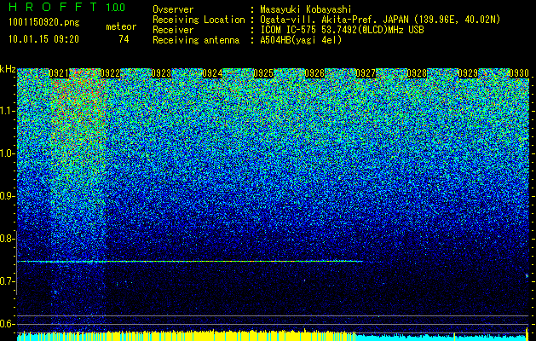Click the 0926 time marker
The width and height of the screenshot is (536, 341).
(314, 73)
